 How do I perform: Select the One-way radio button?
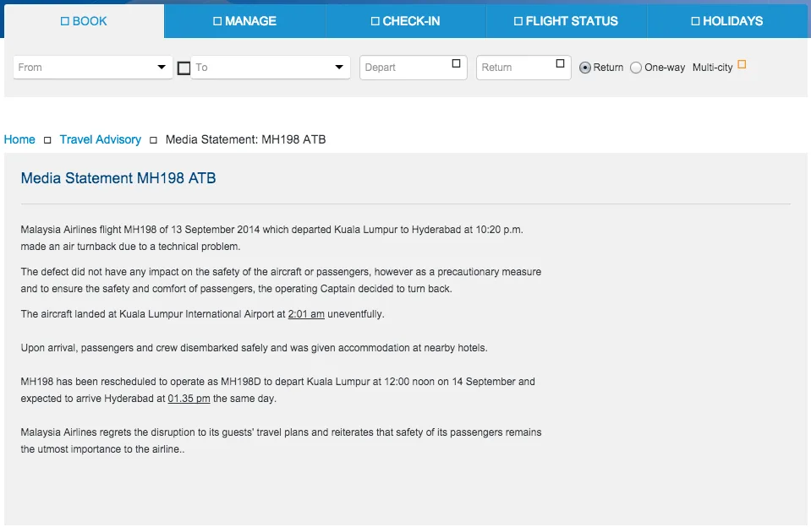[636, 67]
